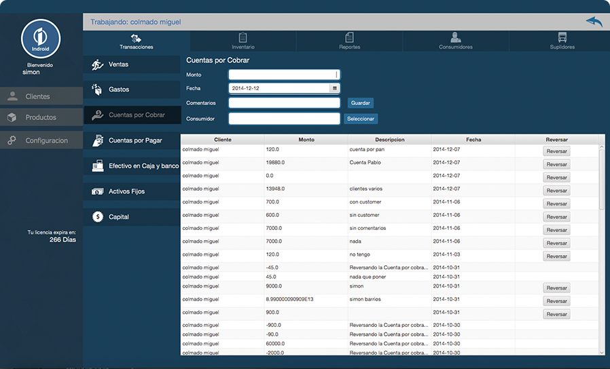Open the Fecha calendar picker
Screen dimensions: 610x369
(334, 88)
